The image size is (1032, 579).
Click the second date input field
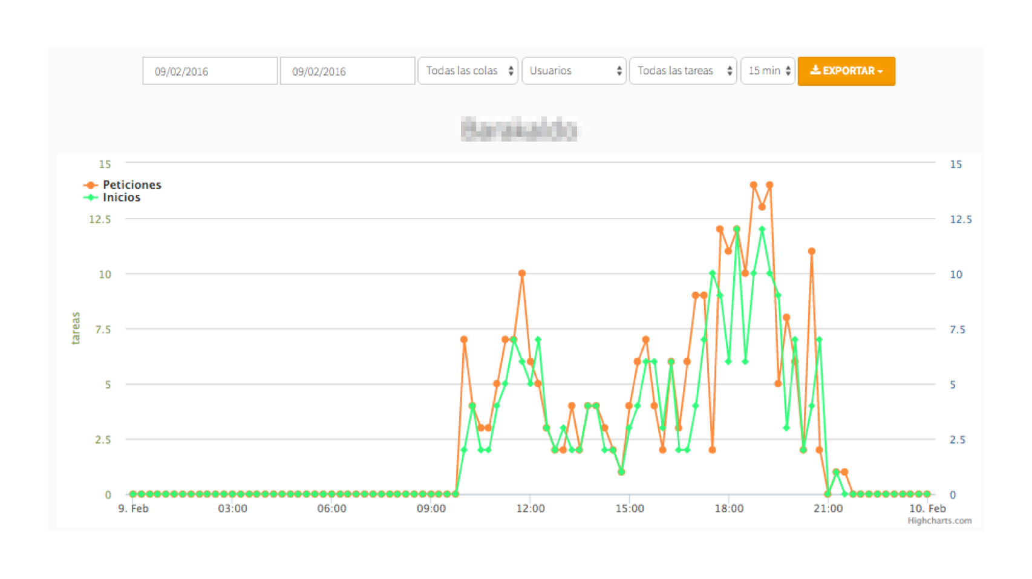(x=347, y=71)
